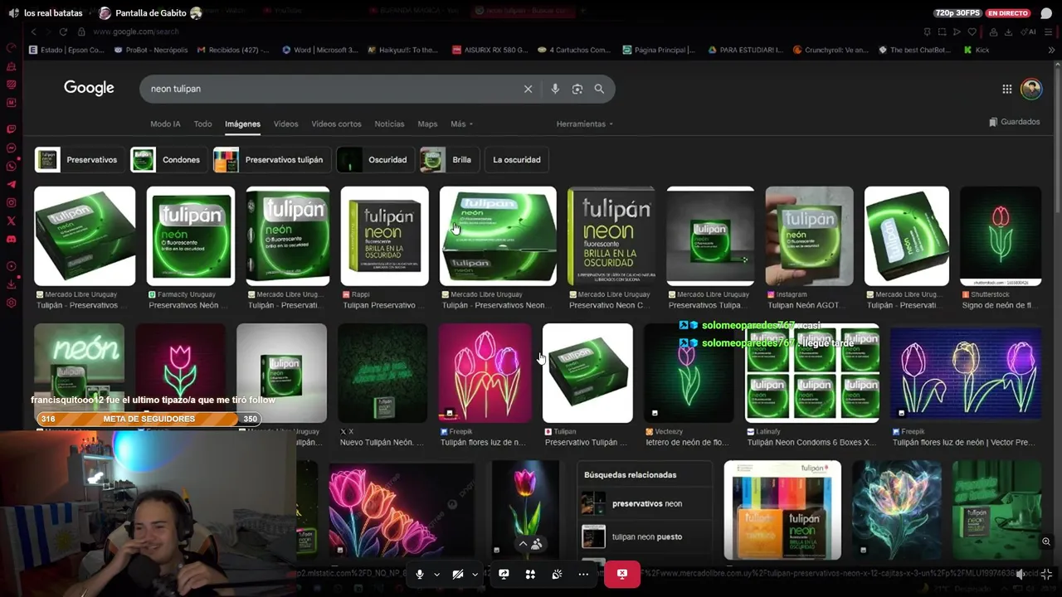The image size is (1062, 597).
Task: Open Messenger in the browser sidebar
Action: pos(11,148)
